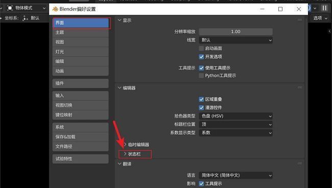Expand the 状态栏 subpanel
This screenshot has width=332, height=188.
pyautogui.click(x=125, y=154)
